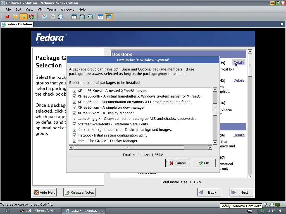
Task: Click package list scroll down arrow
Action: pos(215,142)
